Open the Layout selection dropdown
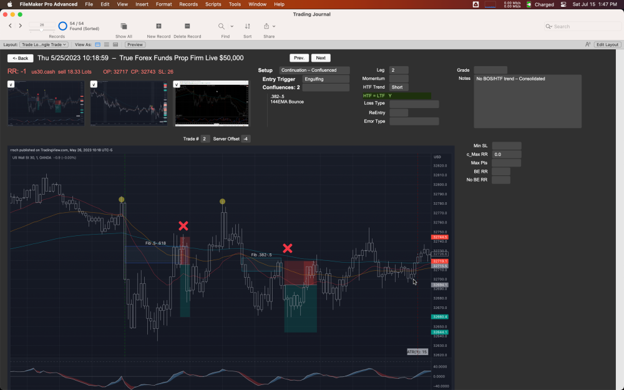 tap(44, 44)
